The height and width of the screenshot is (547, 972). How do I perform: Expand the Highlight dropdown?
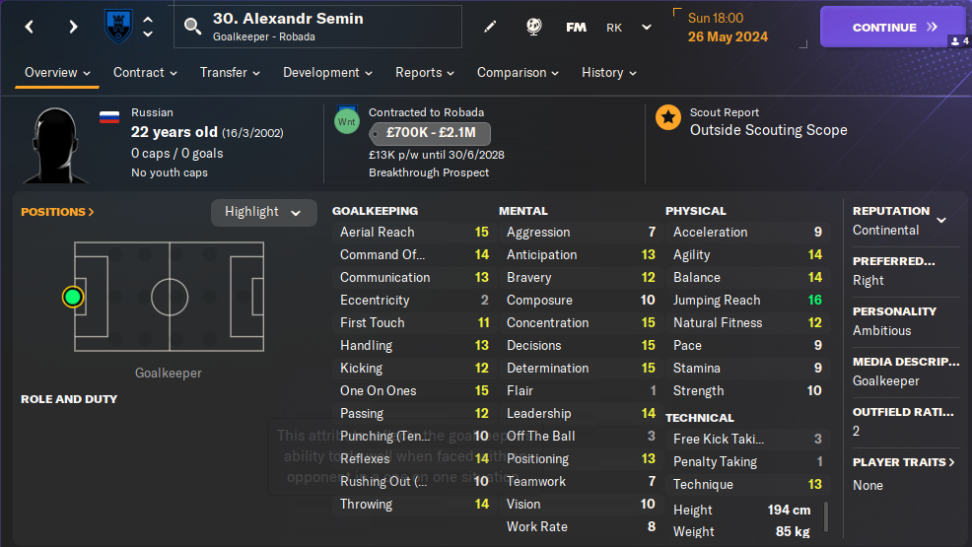point(263,212)
